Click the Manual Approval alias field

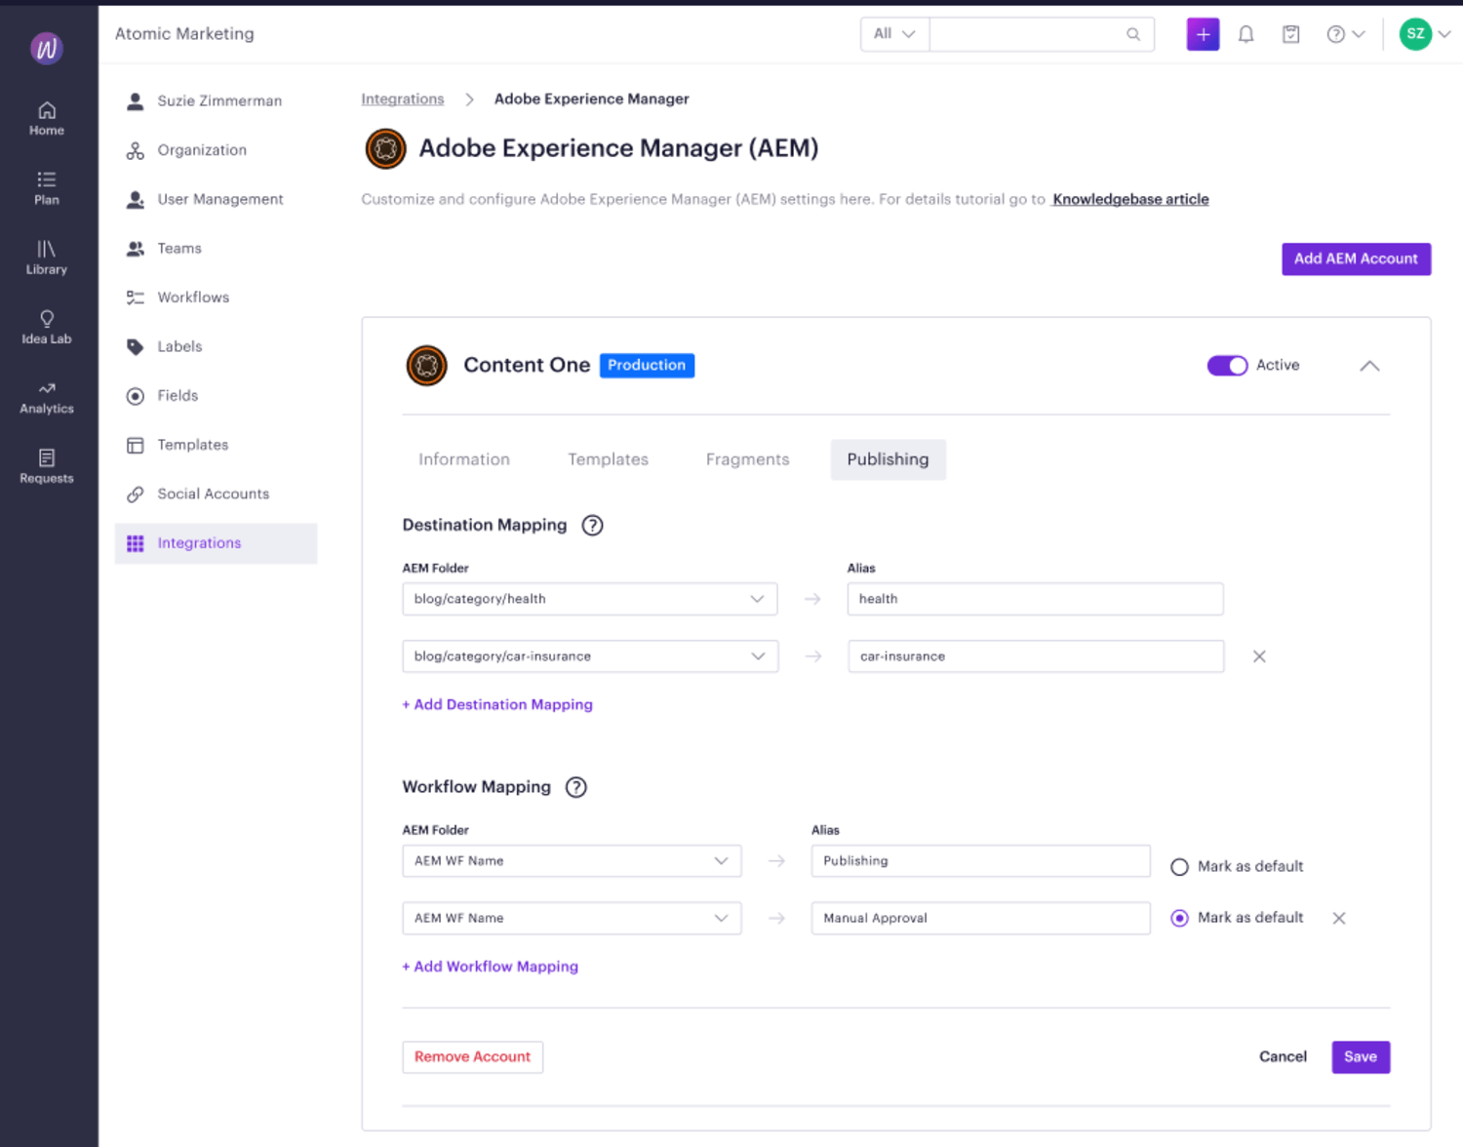pos(980,919)
